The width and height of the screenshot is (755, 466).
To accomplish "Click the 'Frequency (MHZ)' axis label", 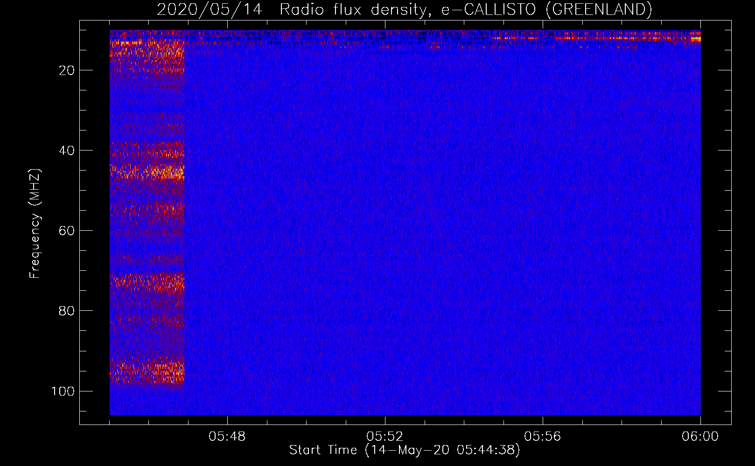I will tap(35, 223).
